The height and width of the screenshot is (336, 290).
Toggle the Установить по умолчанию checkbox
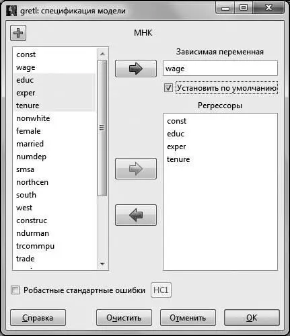168,88
